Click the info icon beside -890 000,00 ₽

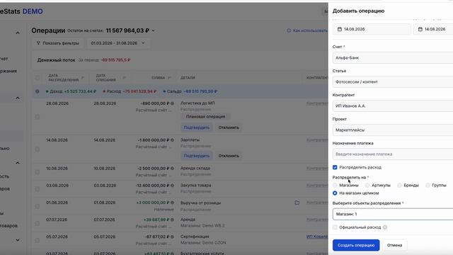click(172, 103)
